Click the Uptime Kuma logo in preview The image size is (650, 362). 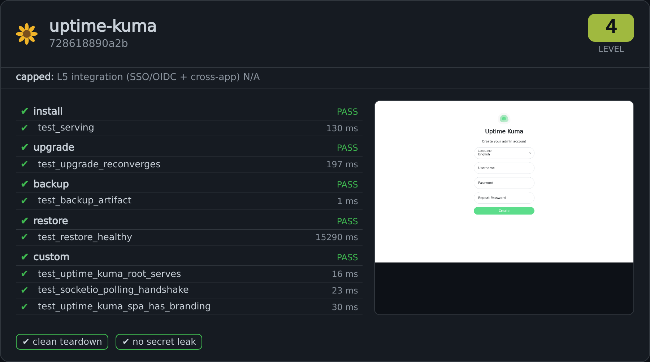pos(504,118)
